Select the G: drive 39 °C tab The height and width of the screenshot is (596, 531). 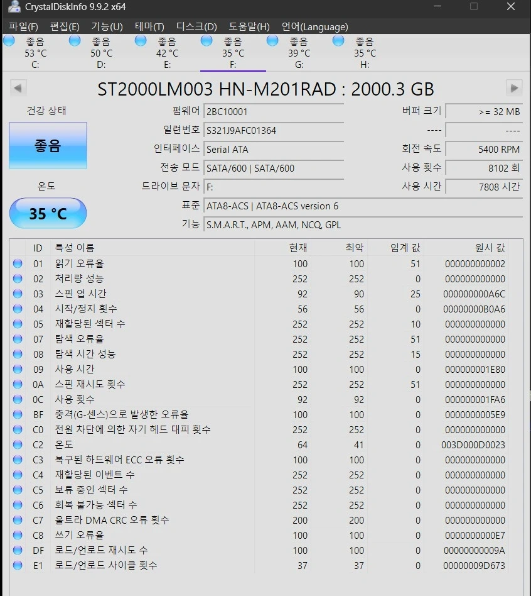click(x=299, y=52)
